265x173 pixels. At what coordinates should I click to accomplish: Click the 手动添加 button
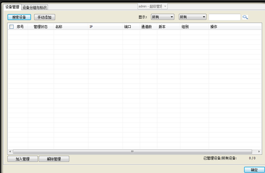pyautogui.click(x=44, y=17)
